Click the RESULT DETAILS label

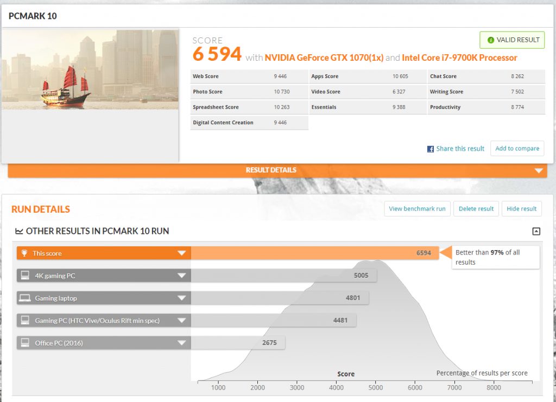point(271,170)
